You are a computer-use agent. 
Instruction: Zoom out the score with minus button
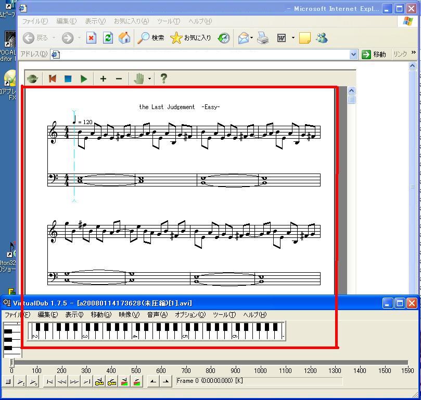[119, 78]
